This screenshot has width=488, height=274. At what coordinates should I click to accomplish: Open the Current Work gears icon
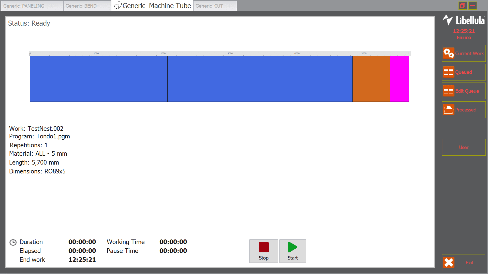pos(449,53)
